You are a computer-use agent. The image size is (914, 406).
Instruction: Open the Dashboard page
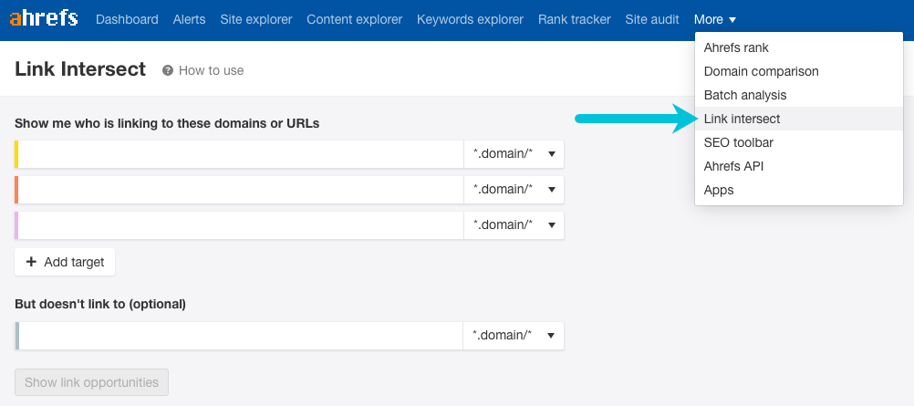(127, 19)
